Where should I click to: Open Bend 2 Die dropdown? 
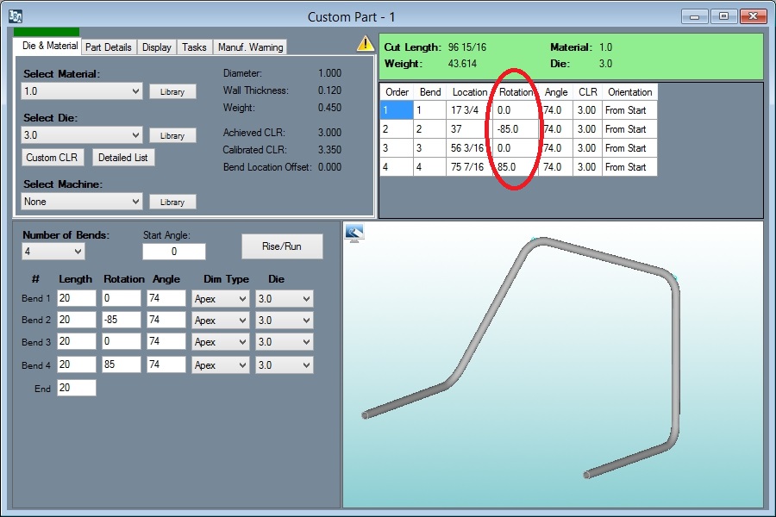click(x=284, y=320)
